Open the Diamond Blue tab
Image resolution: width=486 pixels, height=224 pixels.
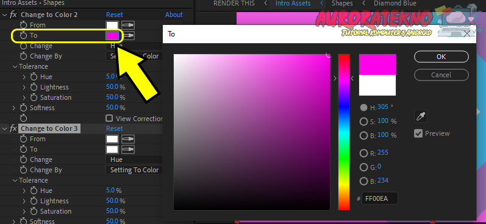click(x=395, y=4)
